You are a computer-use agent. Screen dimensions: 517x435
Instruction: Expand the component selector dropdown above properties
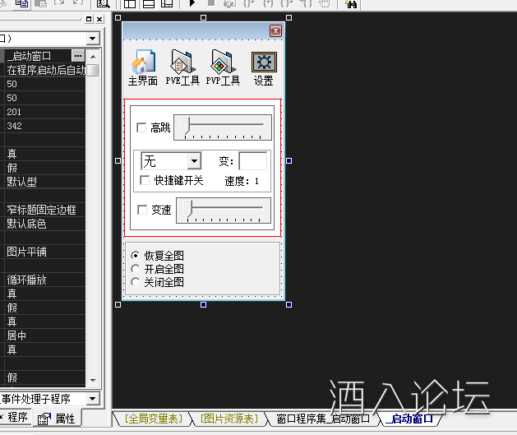[92, 39]
